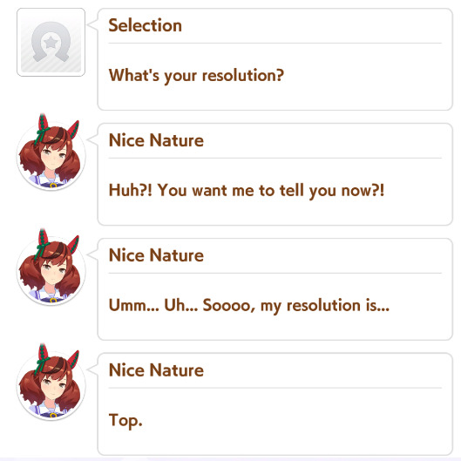Screen dimensions: 461x461
Task: Click the bubble pointer on the "Top." message
Action: click(93, 369)
